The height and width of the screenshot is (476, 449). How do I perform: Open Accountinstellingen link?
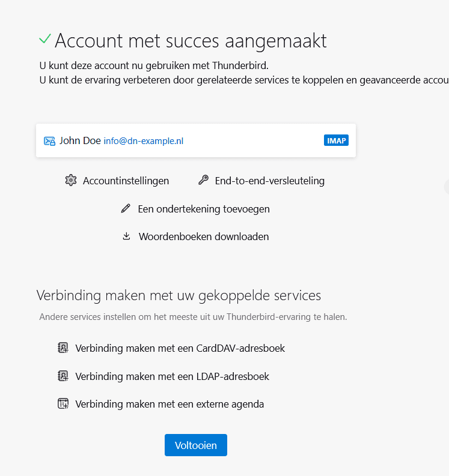click(x=126, y=181)
